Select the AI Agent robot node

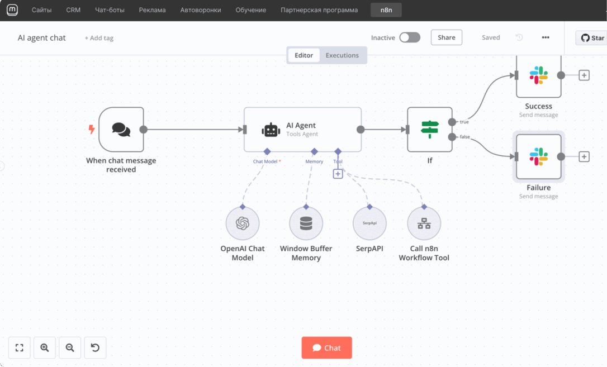click(x=302, y=130)
